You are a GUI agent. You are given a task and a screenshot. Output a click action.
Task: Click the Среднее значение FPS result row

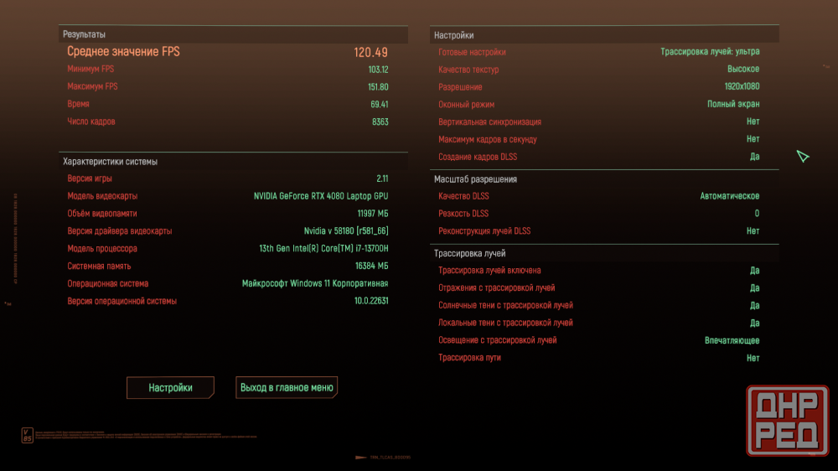click(227, 52)
